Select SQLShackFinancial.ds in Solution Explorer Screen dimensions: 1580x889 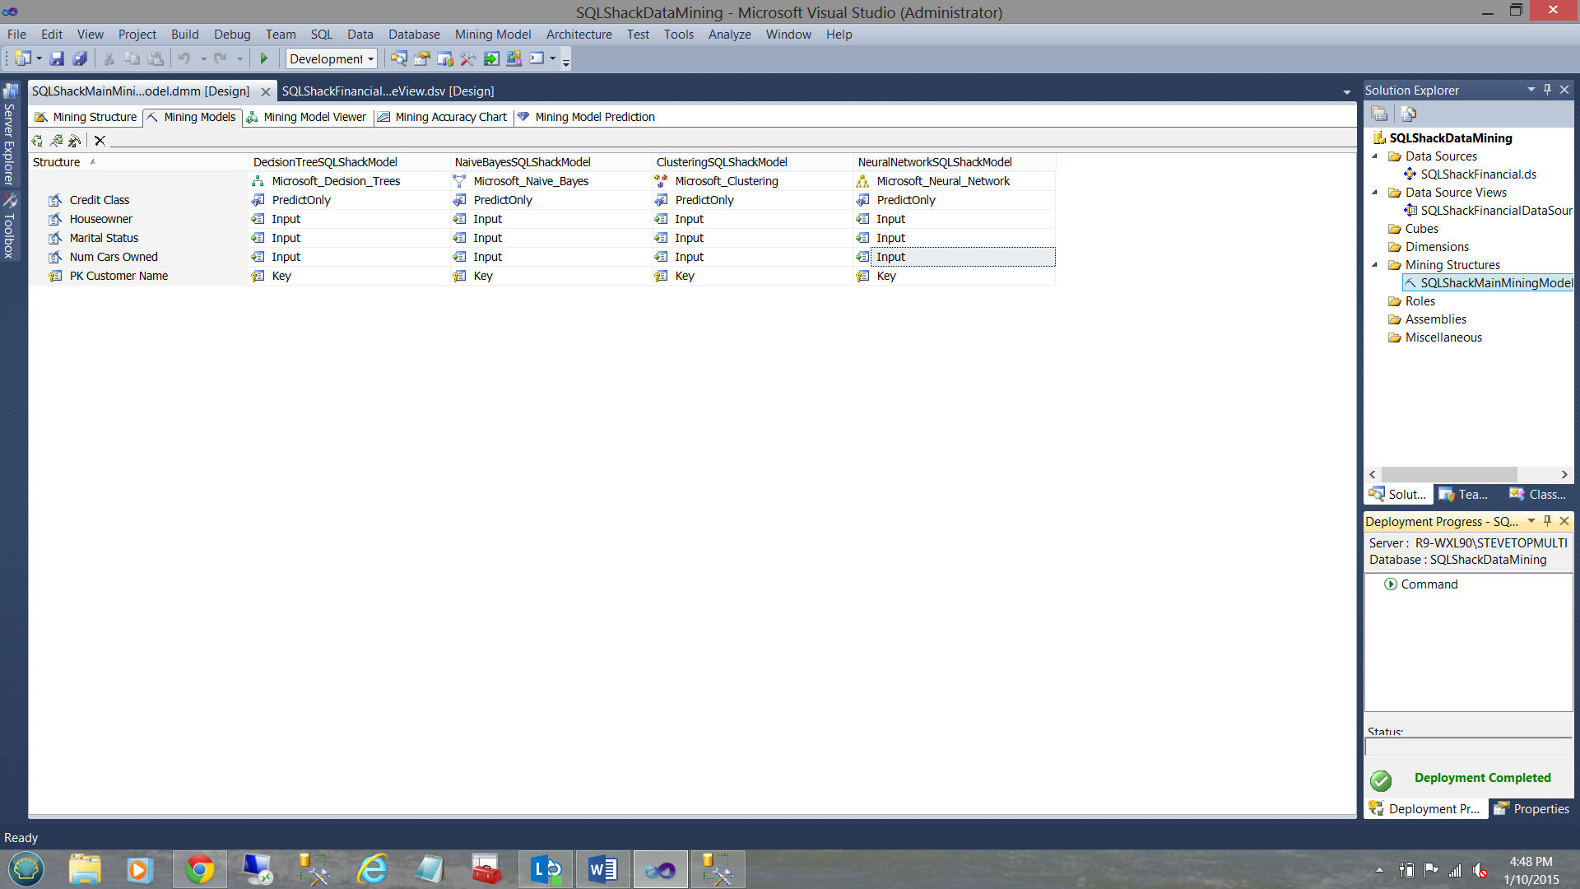tap(1478, 175)
